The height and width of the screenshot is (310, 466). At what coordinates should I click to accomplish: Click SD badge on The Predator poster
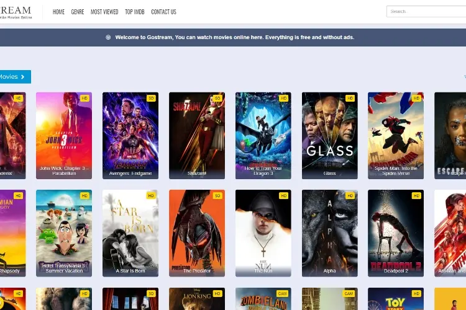tap(217, 196)
